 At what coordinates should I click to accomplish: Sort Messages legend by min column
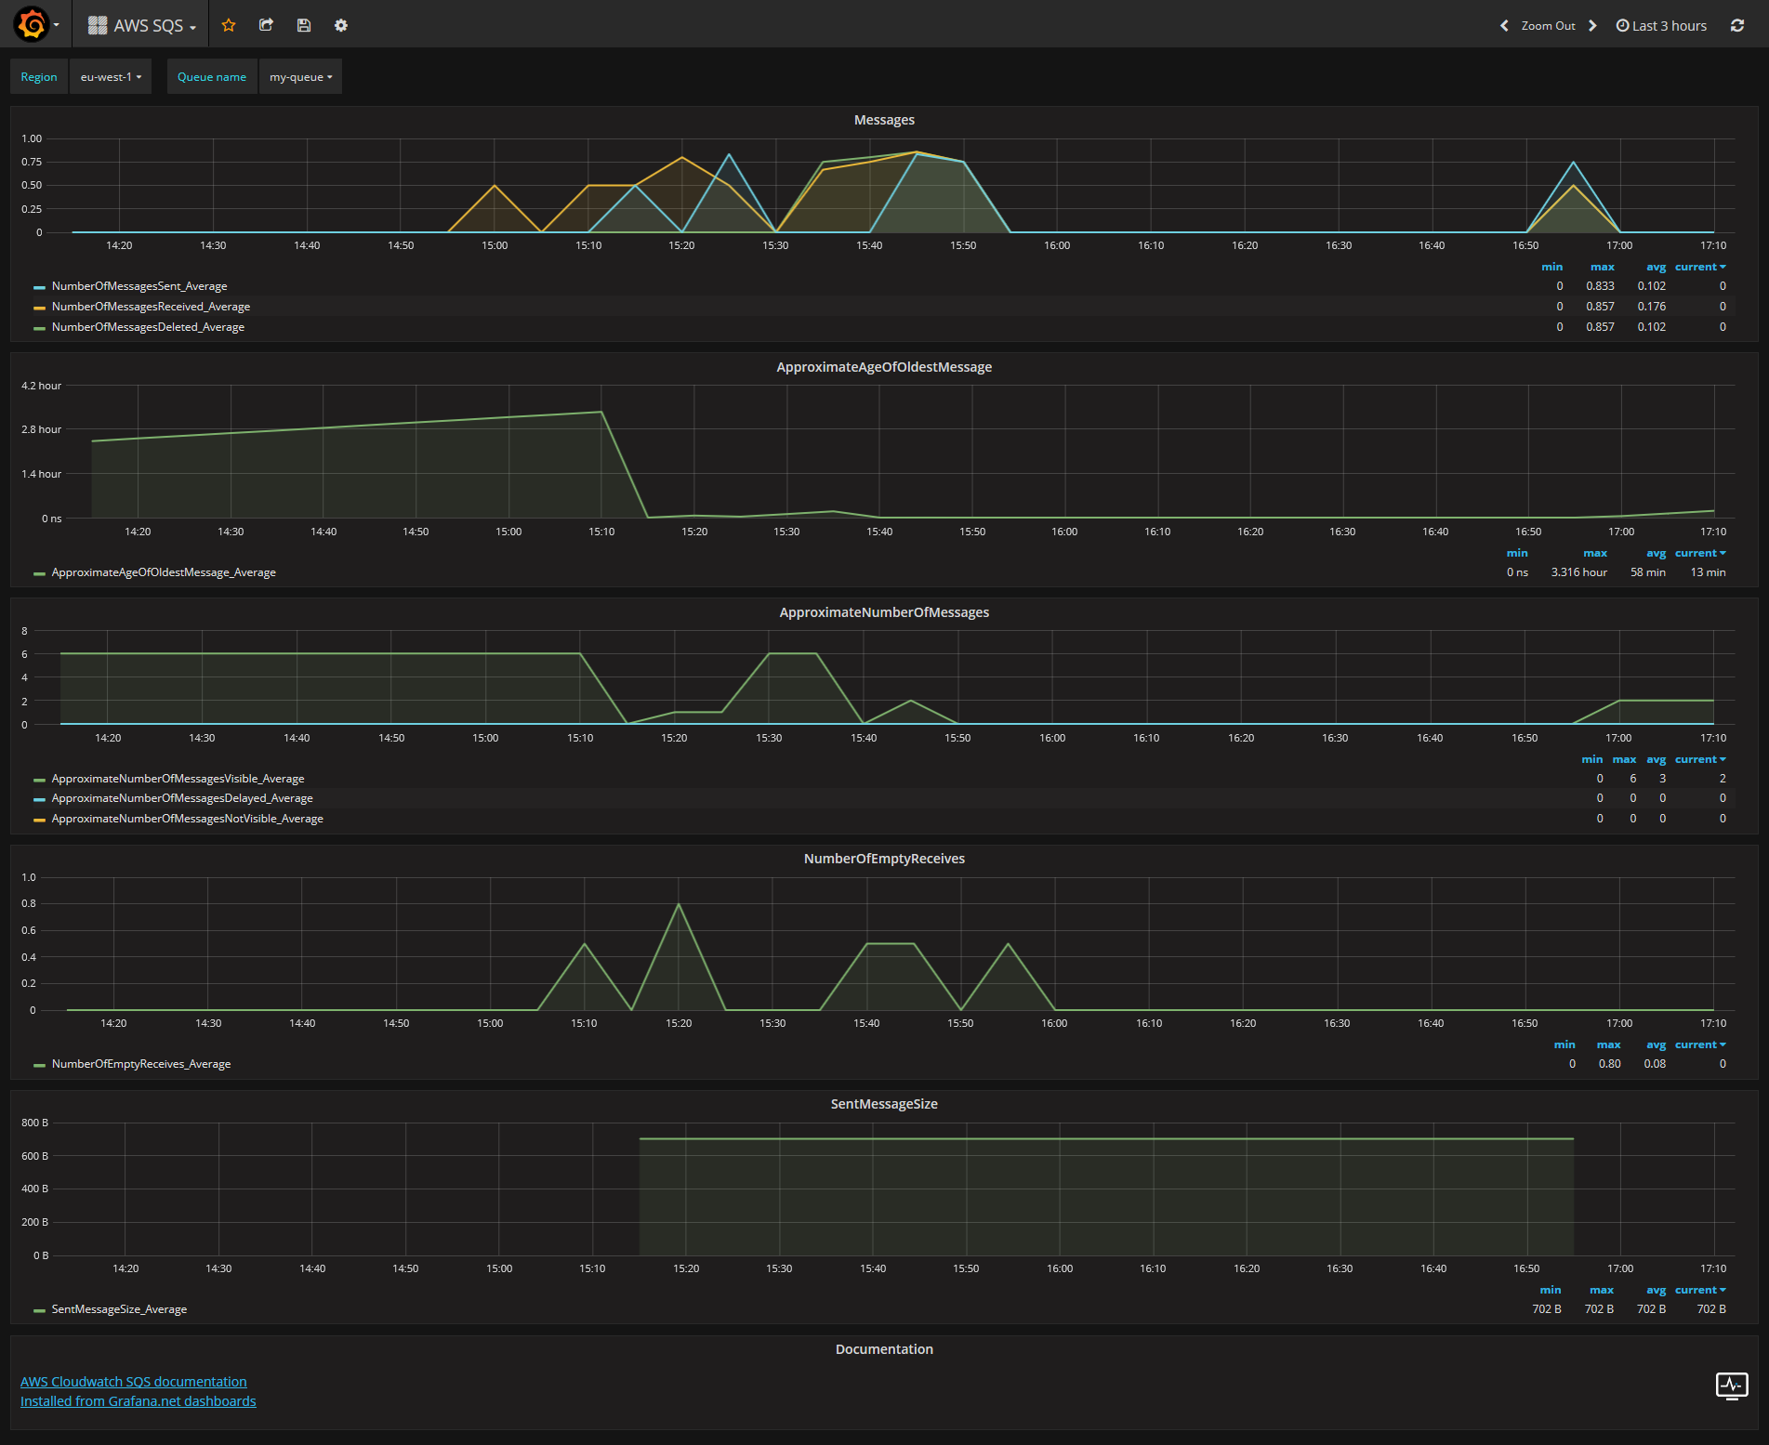[x=1552, y=267]
